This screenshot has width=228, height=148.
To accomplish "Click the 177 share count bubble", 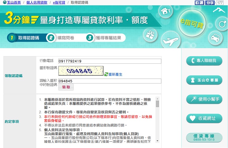I will click(x=220, y=3).
